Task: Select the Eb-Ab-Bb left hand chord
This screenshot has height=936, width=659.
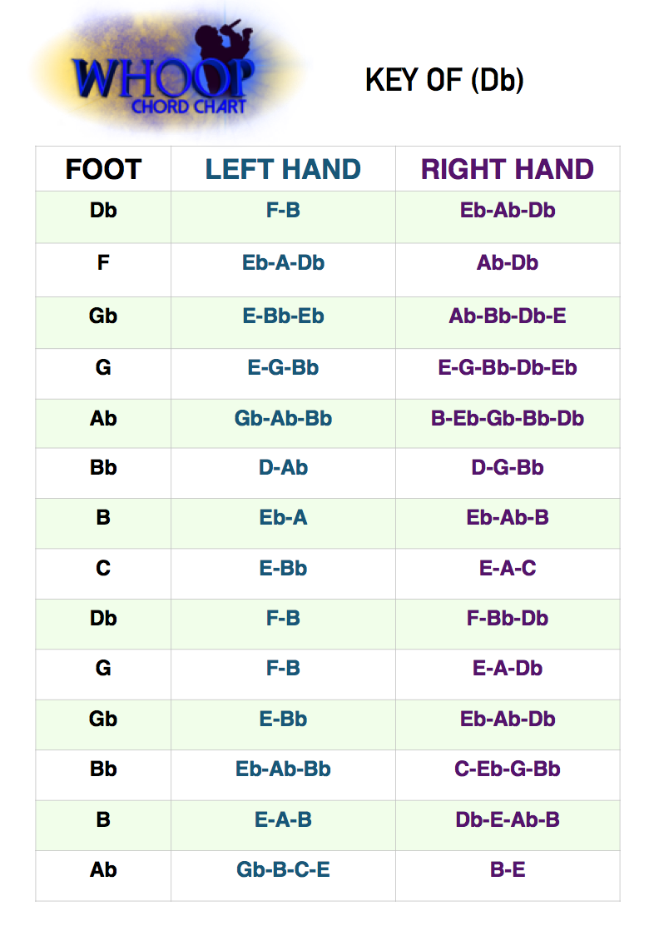Action: tap(283, 769)
